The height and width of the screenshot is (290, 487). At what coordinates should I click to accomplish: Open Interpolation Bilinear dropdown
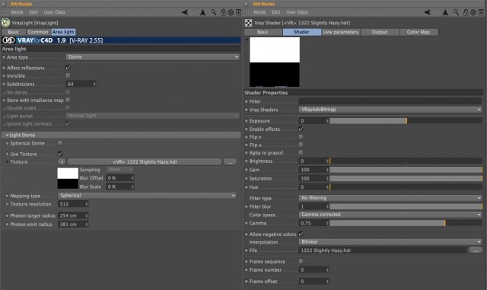point(390,242)
